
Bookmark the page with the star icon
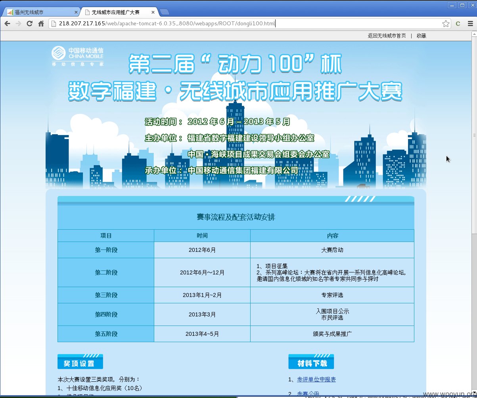click(446, 24)
